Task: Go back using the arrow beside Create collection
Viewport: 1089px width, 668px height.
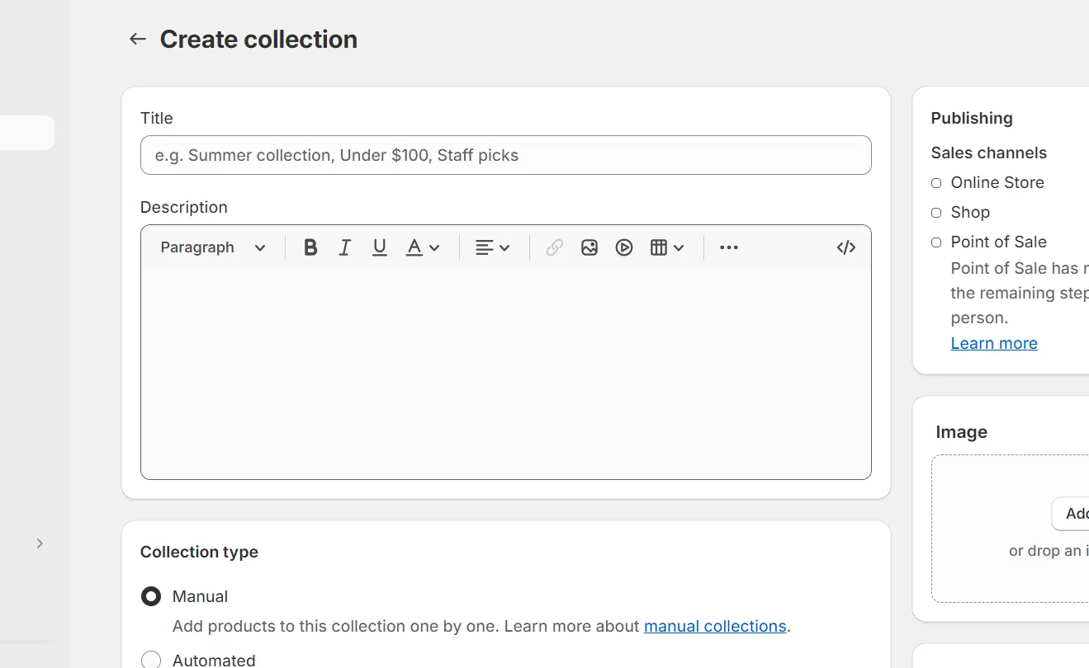Action: point(137,39)
